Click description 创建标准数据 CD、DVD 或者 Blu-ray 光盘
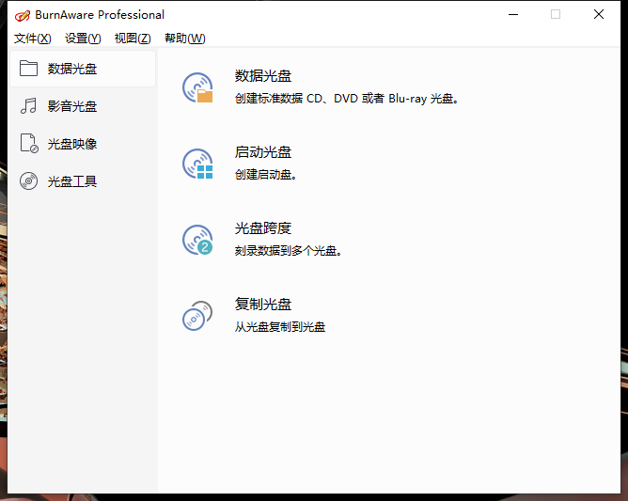The image size is (628, 501). click(x=347, y=99)
